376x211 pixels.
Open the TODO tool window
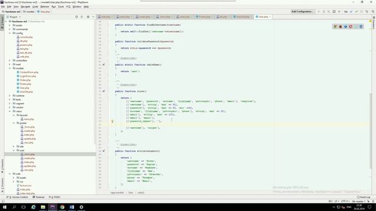pyautogui.click(x=55, y=197)
